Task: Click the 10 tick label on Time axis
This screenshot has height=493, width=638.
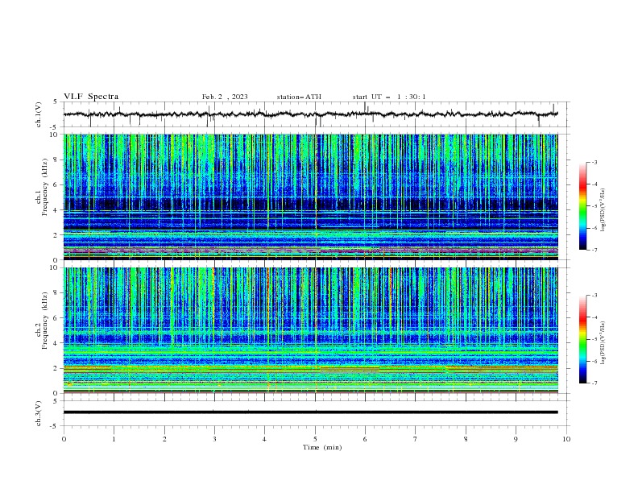Action: pyautogui.click(x=566, y=439)
